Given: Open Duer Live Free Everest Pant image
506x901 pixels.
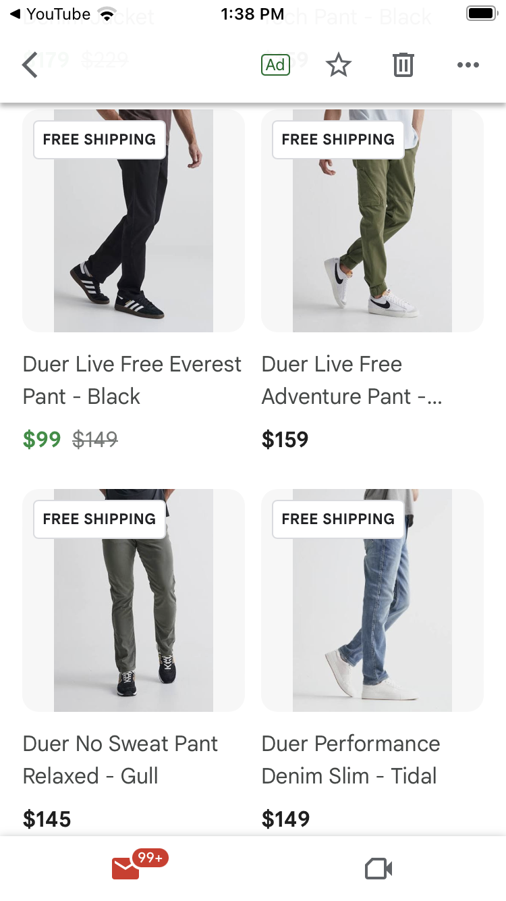Looking at the screenshot, I should 134,221.
